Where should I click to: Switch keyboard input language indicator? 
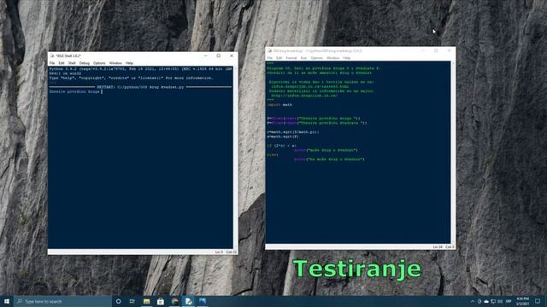[x=509, y=301]
